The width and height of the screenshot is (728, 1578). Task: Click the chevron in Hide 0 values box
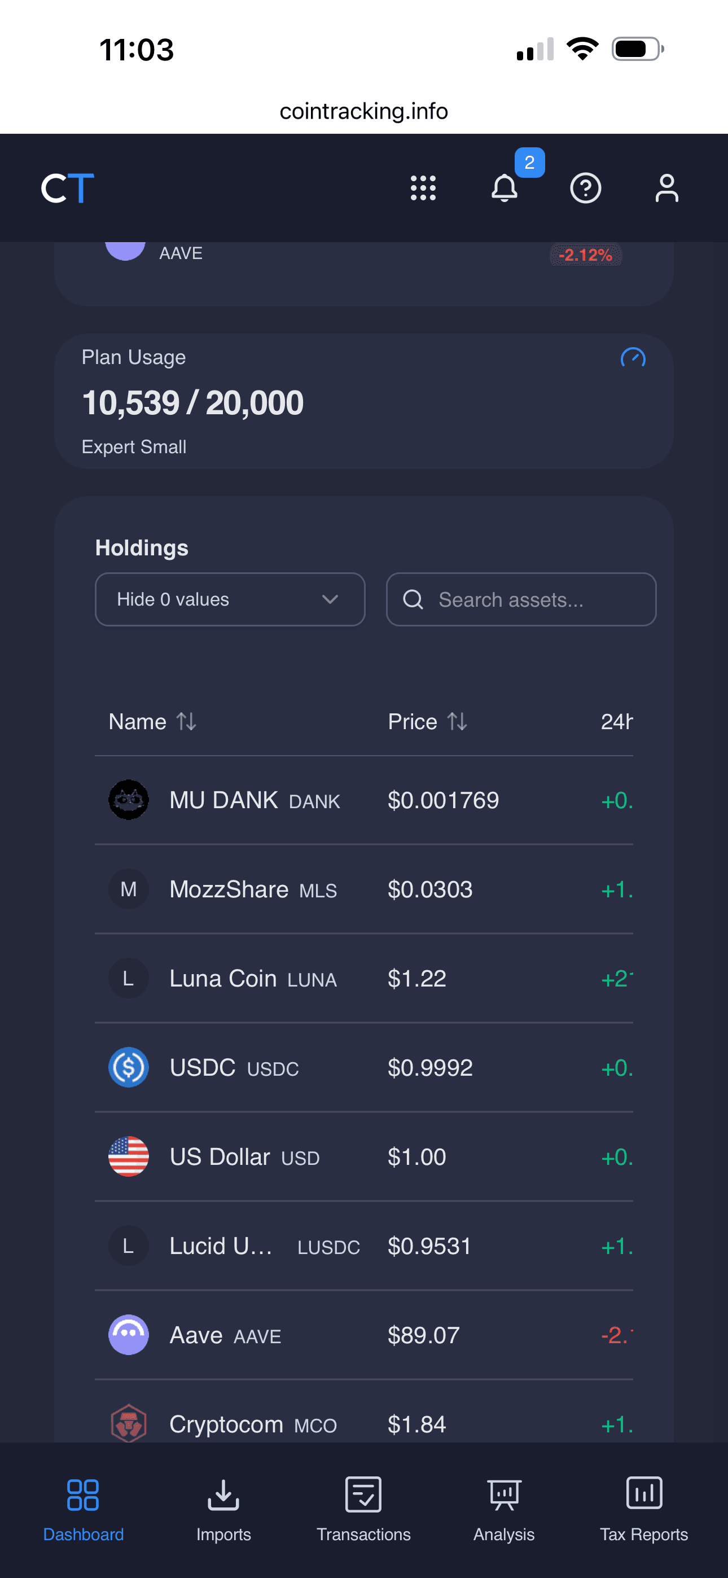[x=330, y=599]
